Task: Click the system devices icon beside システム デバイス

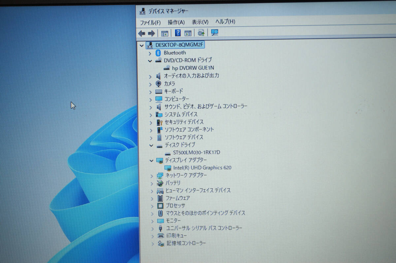Action: pos(159,115)
